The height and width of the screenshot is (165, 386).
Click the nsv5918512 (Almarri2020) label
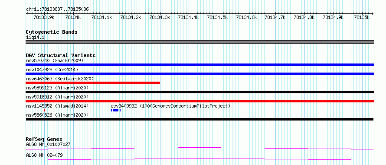[57, 97]
